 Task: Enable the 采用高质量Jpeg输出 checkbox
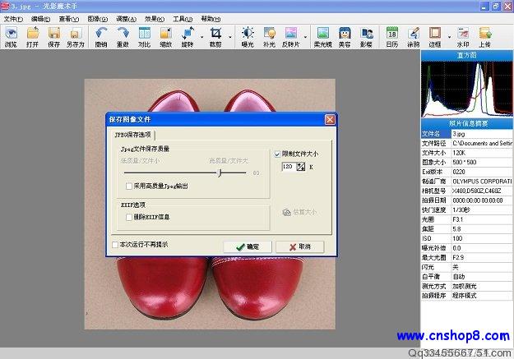[129, 186]
